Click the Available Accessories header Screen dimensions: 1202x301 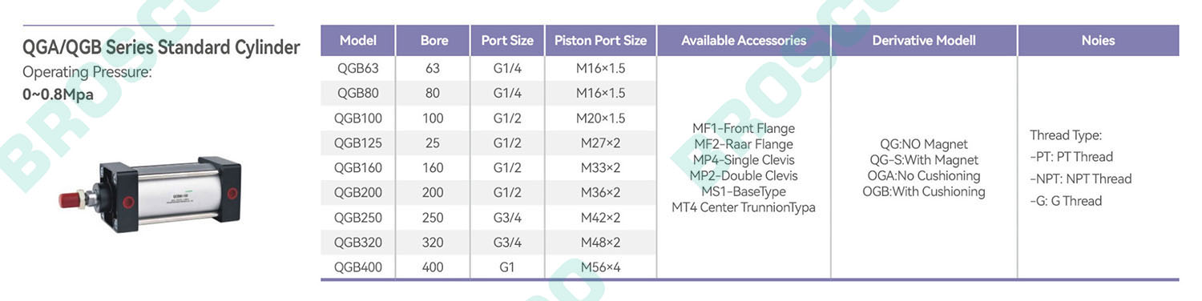point(744,40)
